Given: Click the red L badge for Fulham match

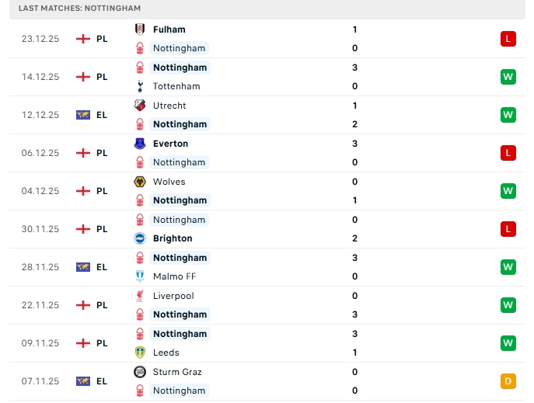Looking at the screenshot, I should click(x=508, y=39).
